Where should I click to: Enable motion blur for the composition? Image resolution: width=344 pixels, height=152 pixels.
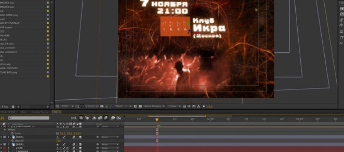click(x=106, y=118)
